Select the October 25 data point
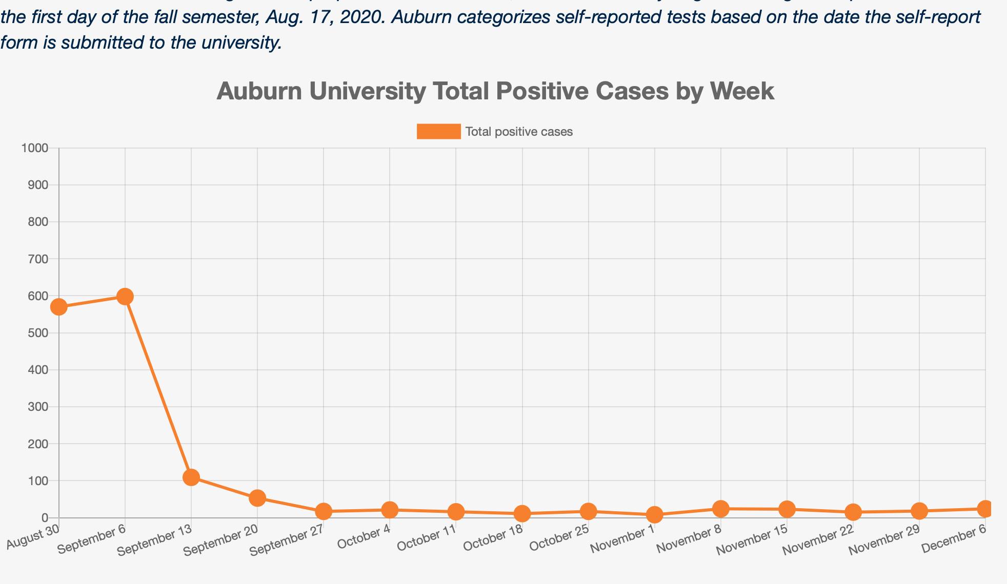Image resolution: width=1007 pixels, height=584 pixels. point(588,511)
